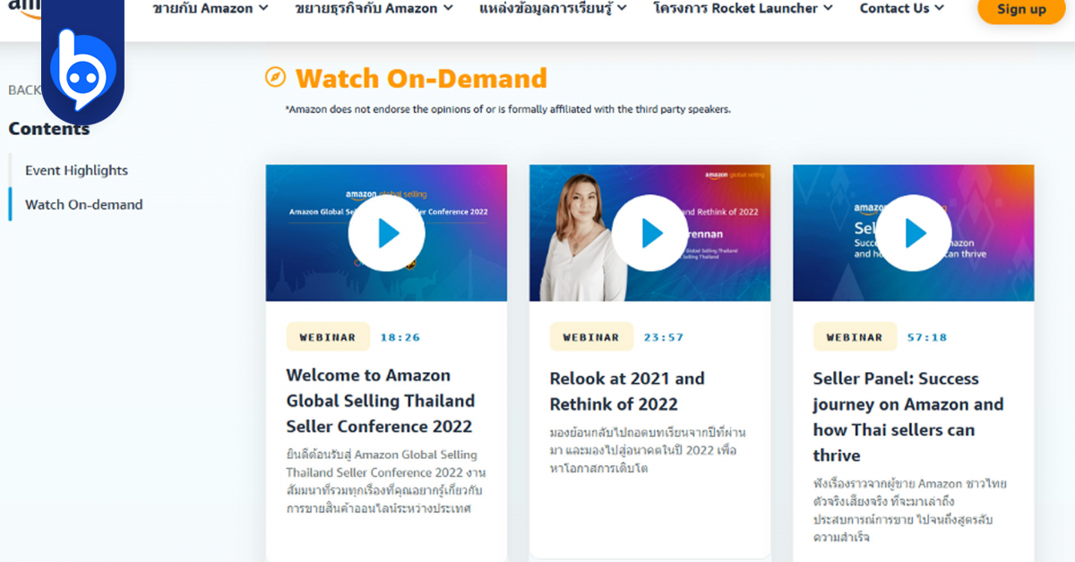
Task: Click the WEBINAR 18:26 duration badge
Action: [328, 336]
